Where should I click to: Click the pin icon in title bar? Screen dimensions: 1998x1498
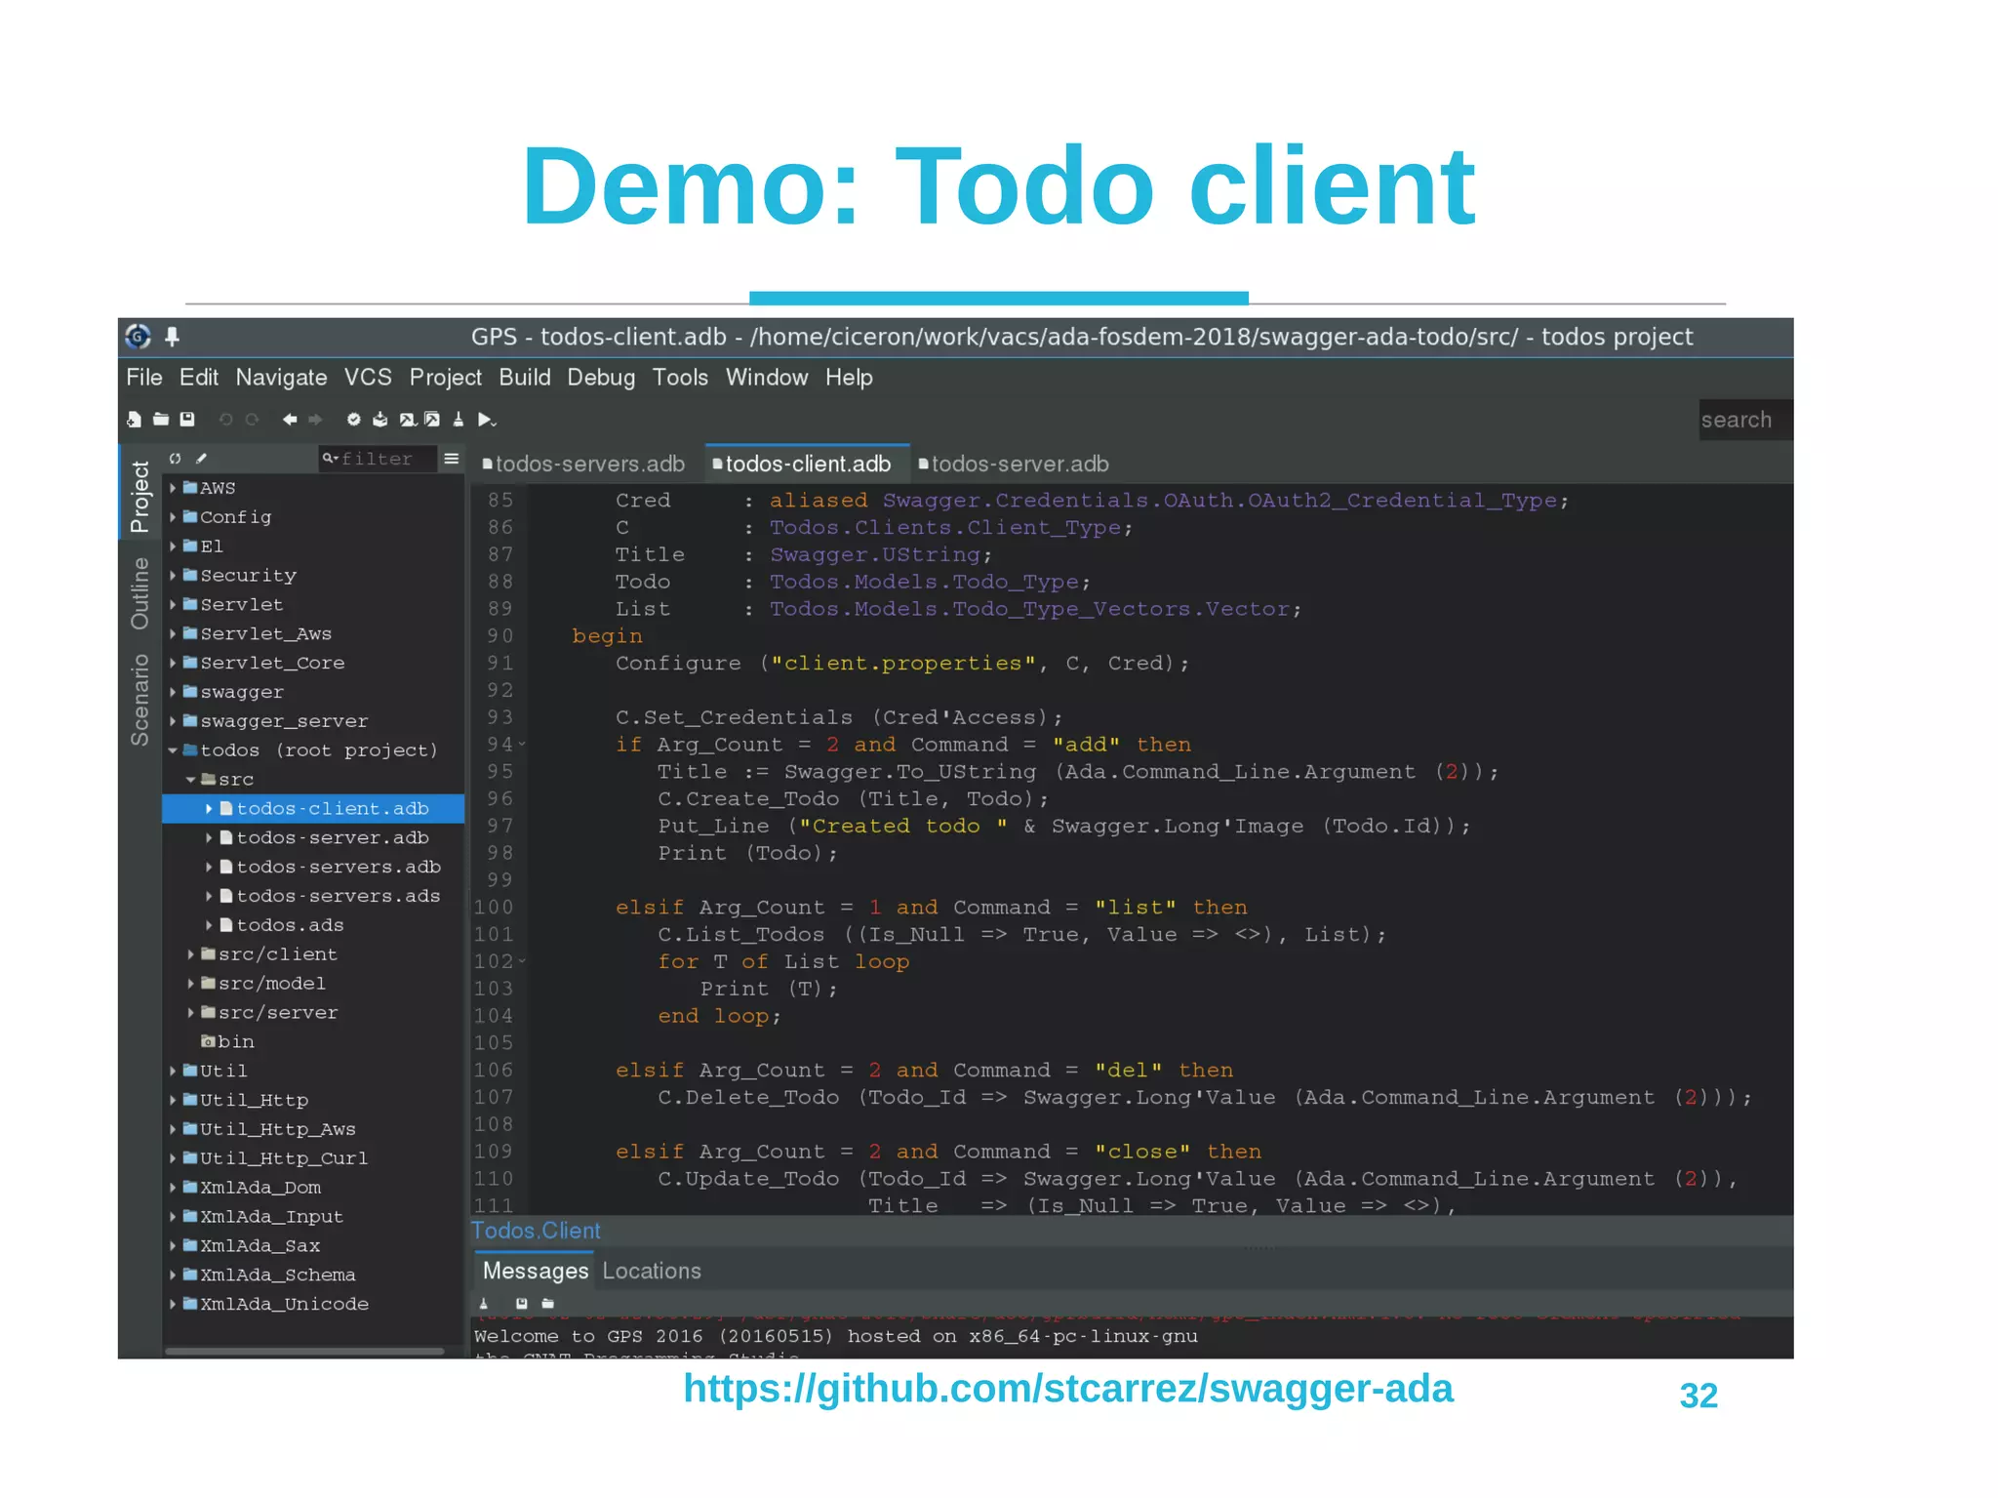173,337
